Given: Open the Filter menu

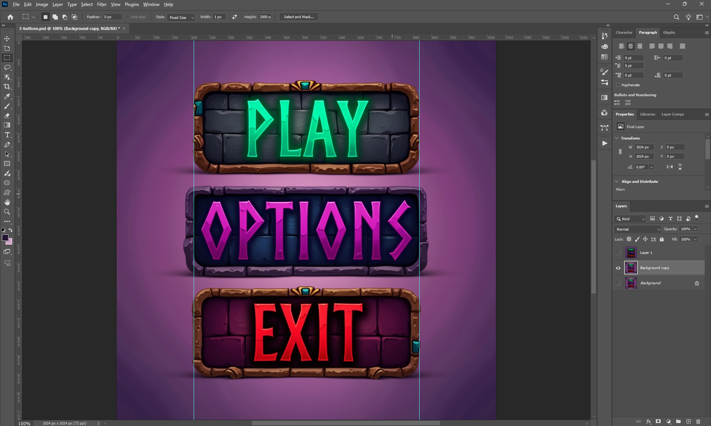Looking at the screenshot, I should click(x=101, y=4).
